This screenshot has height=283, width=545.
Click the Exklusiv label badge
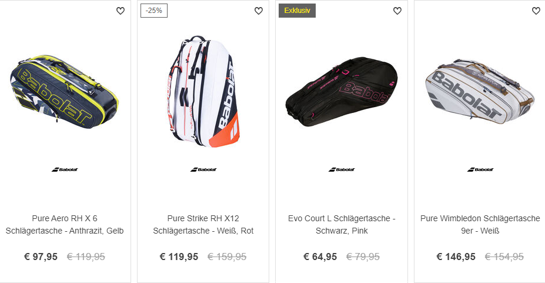point(297,11)
